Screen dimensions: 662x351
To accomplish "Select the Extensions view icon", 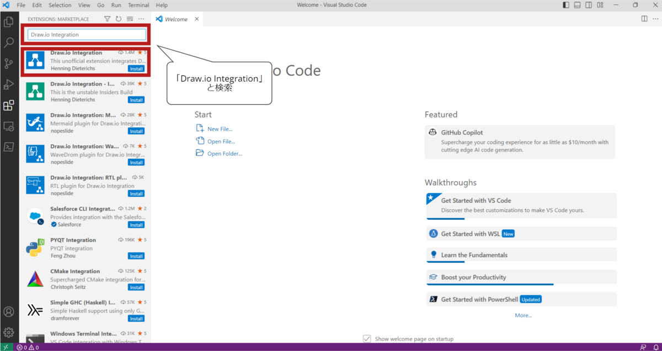I will 9,105.
